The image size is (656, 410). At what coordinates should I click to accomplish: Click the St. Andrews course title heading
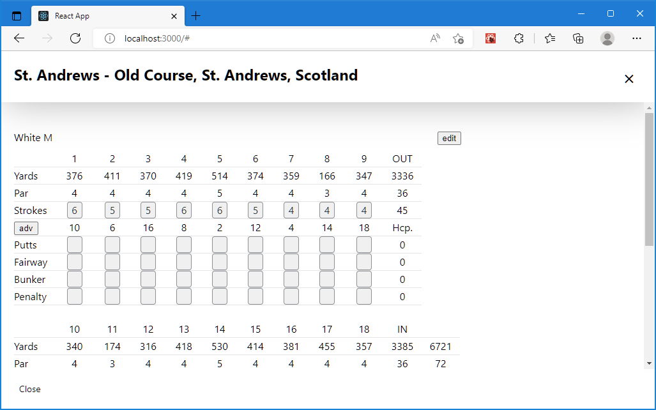(x=186, y=75)
